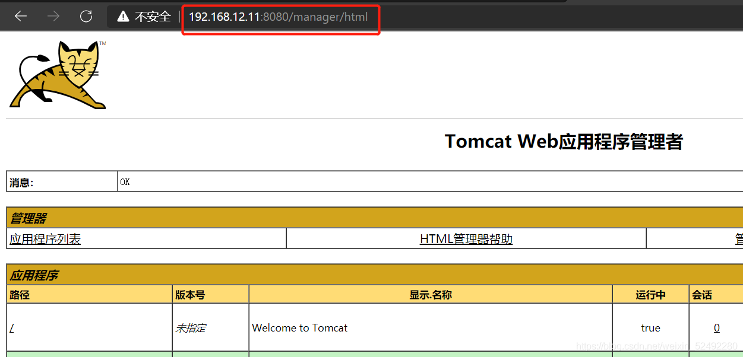Click the 版本号 column header
Screen dimensions: 743x357
(x=210, y=294)
